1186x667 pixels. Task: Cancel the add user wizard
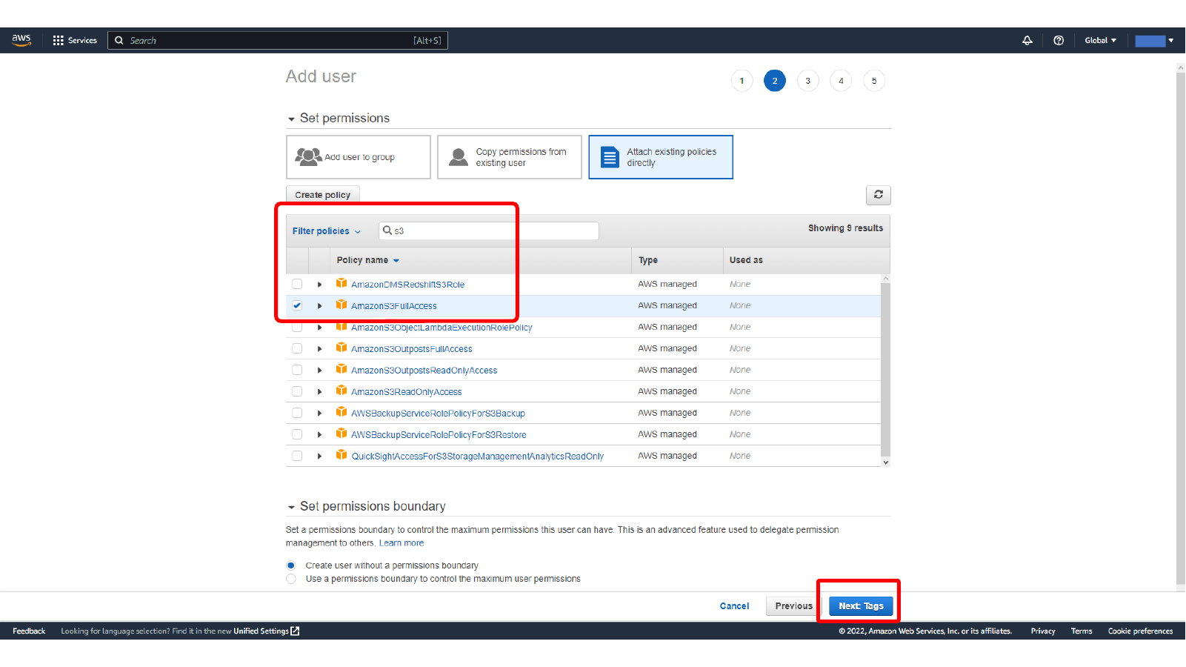(734, 606)
